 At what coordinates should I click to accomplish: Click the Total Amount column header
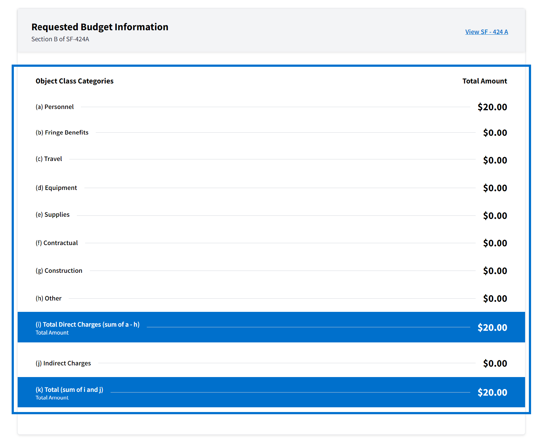(484, 81)
